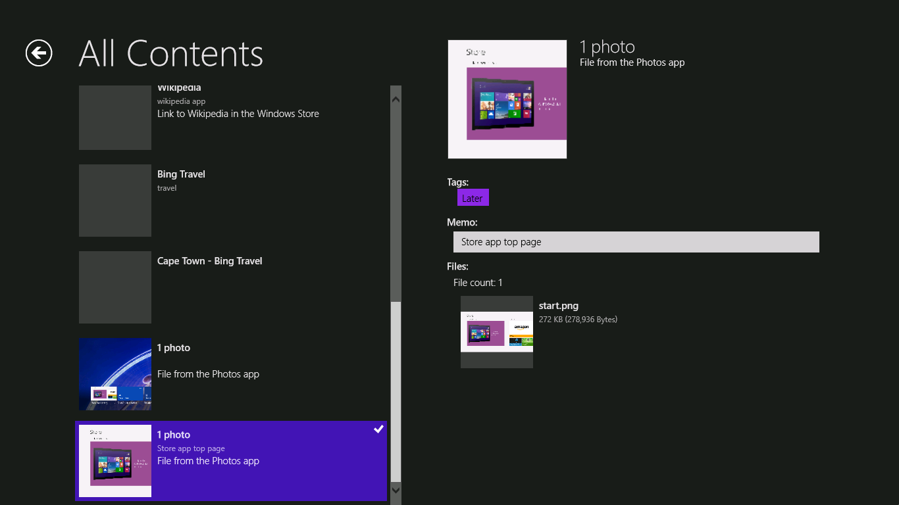Click the first File from the Photos app entry
Screen dimensions: 899x505
[x=208, y=374]
